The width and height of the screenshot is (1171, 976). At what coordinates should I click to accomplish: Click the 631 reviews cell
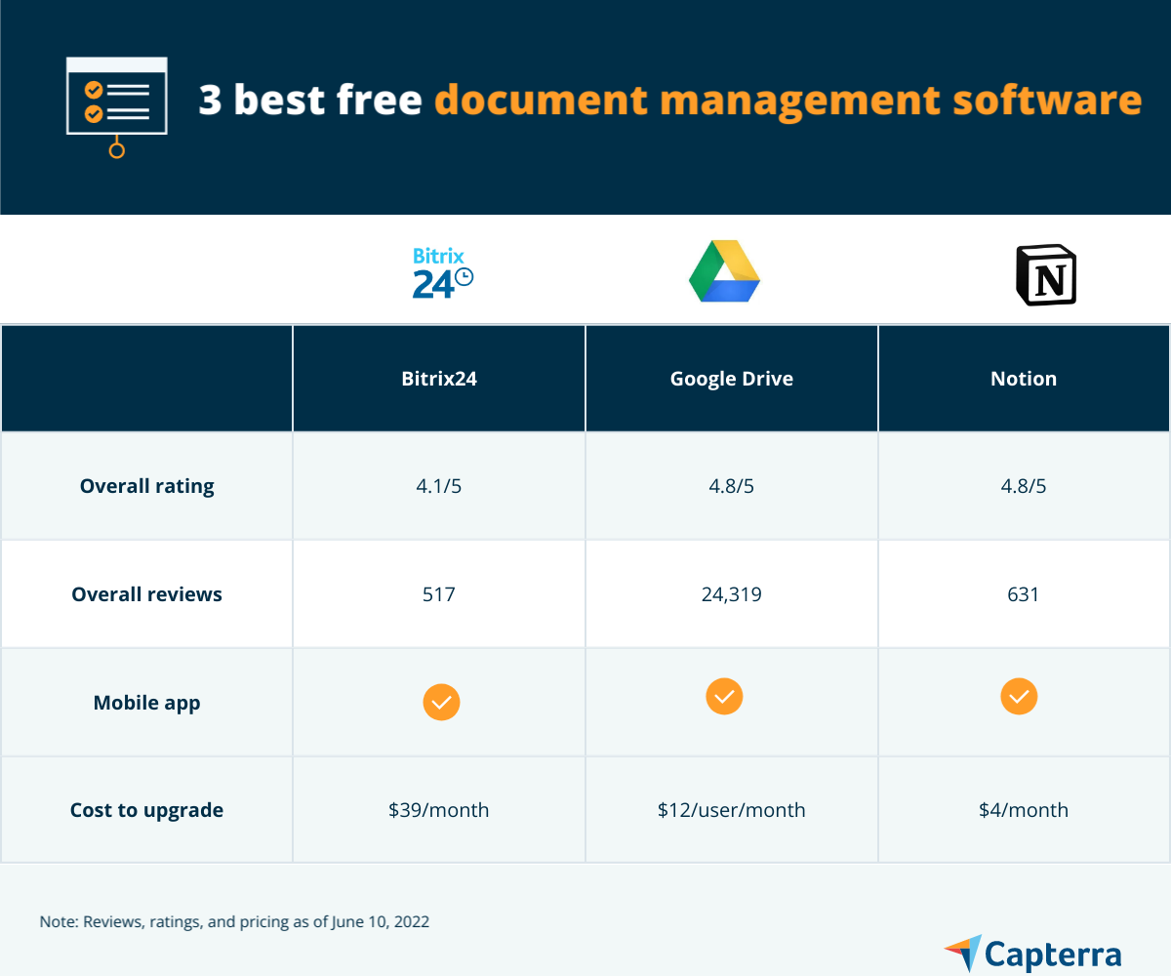click(1024, 593)
